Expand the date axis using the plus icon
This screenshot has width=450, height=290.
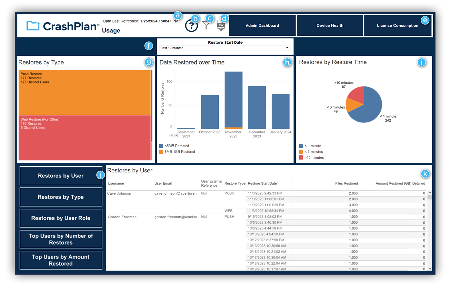176,136
